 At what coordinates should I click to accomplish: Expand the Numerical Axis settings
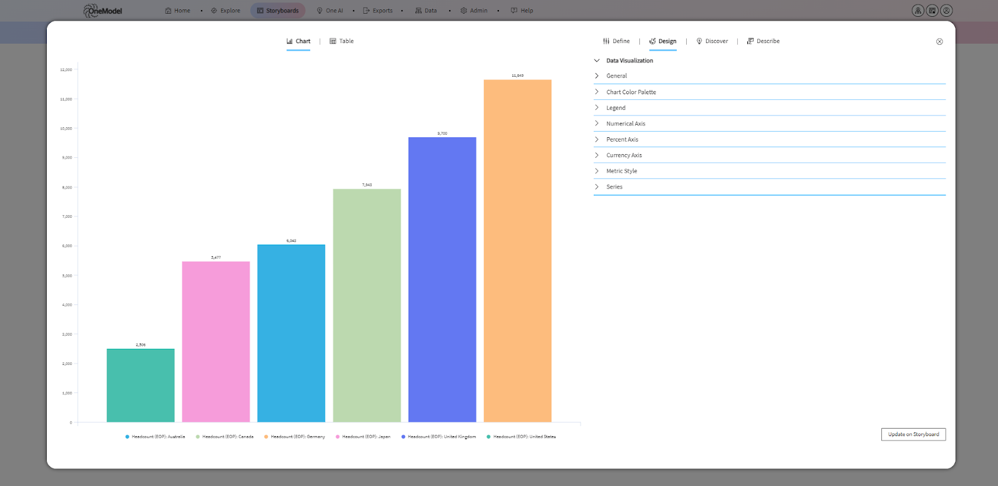pyautogui.click(x=626, y=124)
